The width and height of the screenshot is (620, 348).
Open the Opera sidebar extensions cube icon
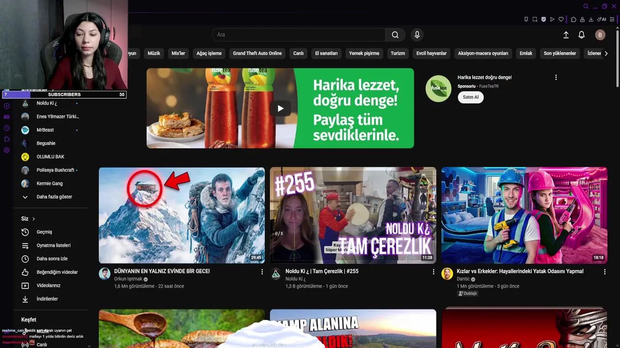click(7, 139)
